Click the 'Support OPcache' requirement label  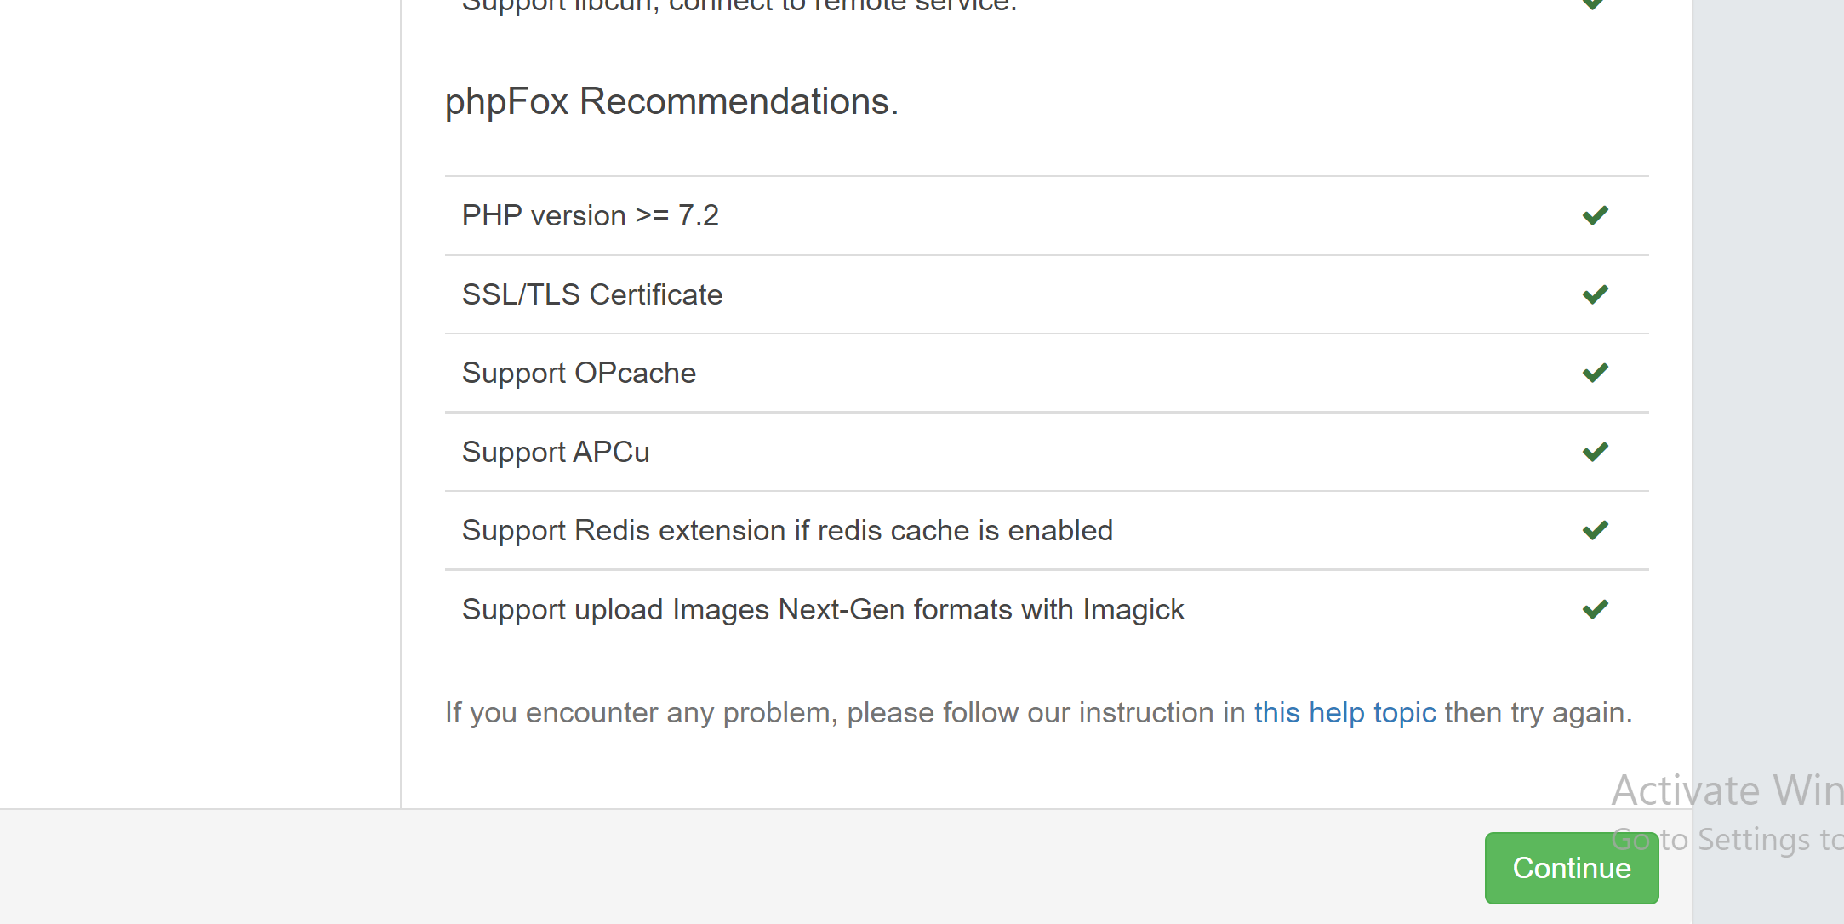point(579,373)
